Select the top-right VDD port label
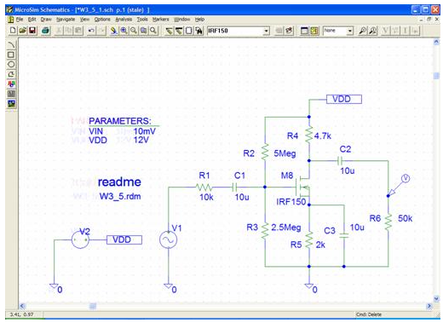The width and height of the screenshot is (443, 323). pyautogui.click(x=344, y=99)
